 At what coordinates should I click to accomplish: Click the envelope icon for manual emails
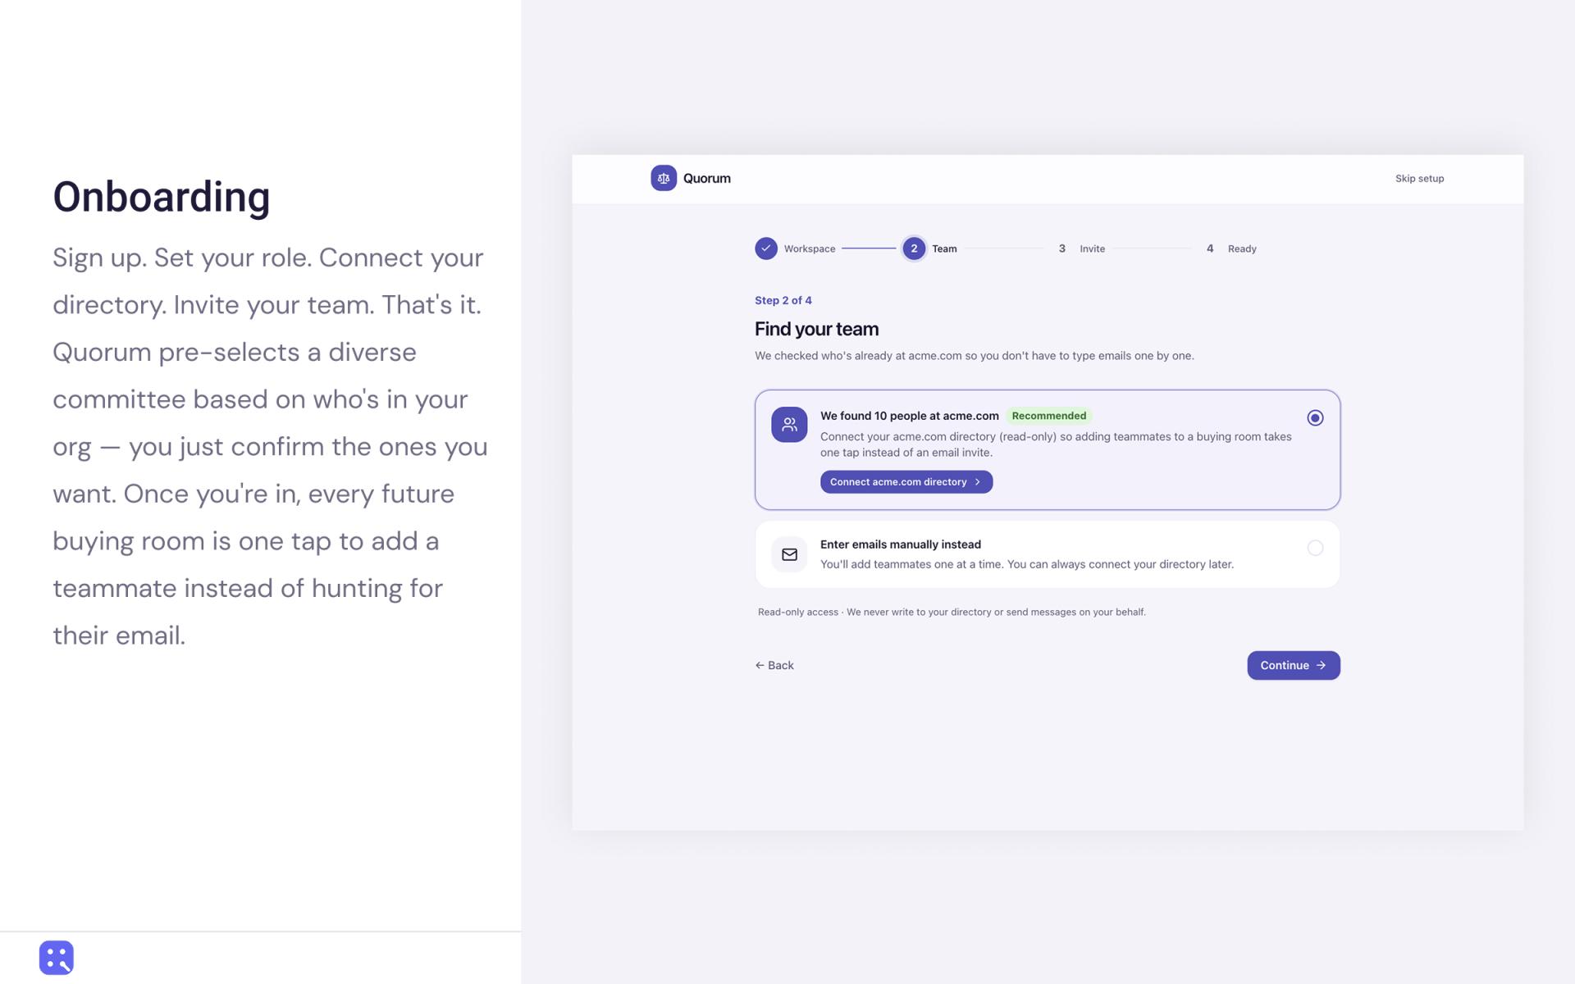pyautogui.click(x=789, y=555)
